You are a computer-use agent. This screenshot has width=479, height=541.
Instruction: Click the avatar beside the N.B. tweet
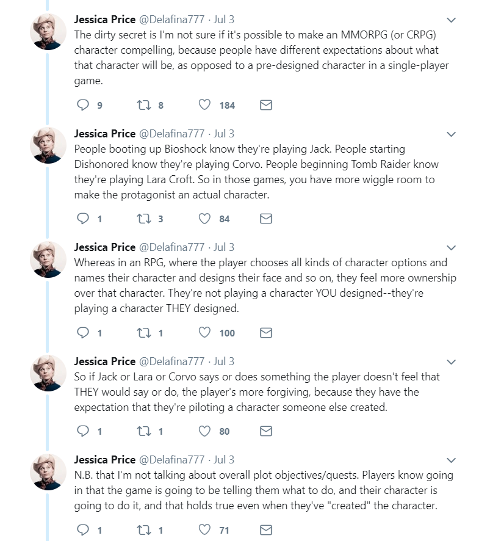[48, 471]
